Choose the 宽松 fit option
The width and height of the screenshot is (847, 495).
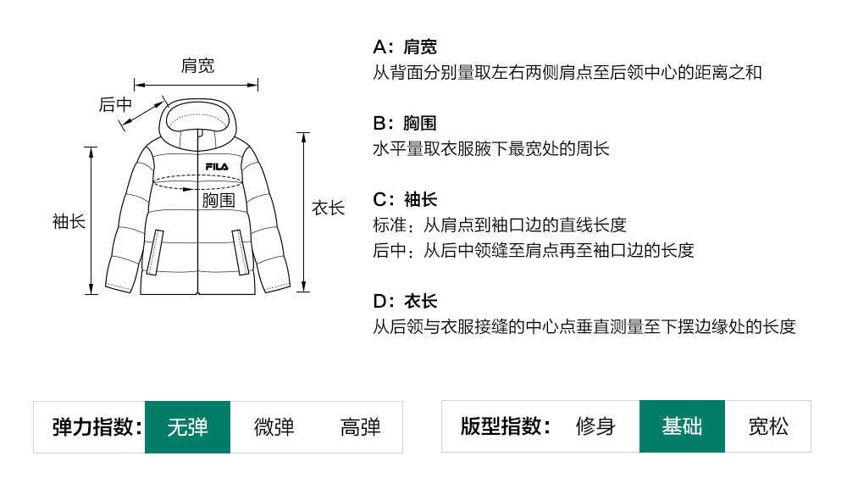pyautogui.click(x=768, y=426)
